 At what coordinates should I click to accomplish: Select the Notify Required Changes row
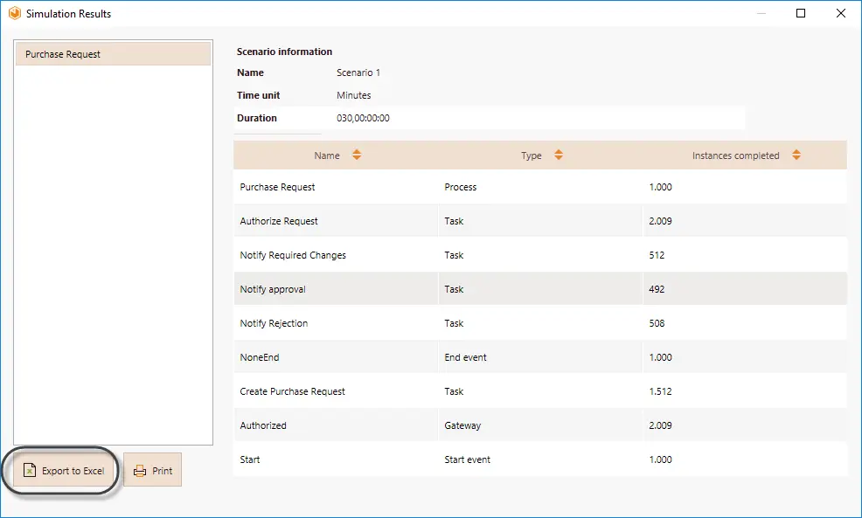tap(540, 255)
